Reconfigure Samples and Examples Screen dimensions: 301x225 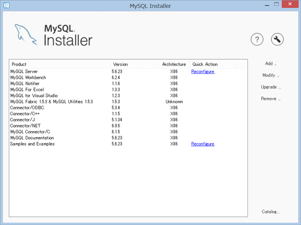pyautogui.click(x=203, y=144)
